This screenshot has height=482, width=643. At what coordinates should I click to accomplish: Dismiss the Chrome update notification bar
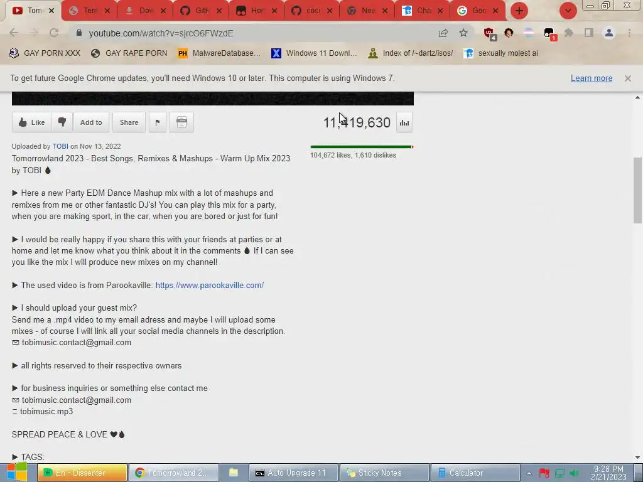click(x=628, y=78)
